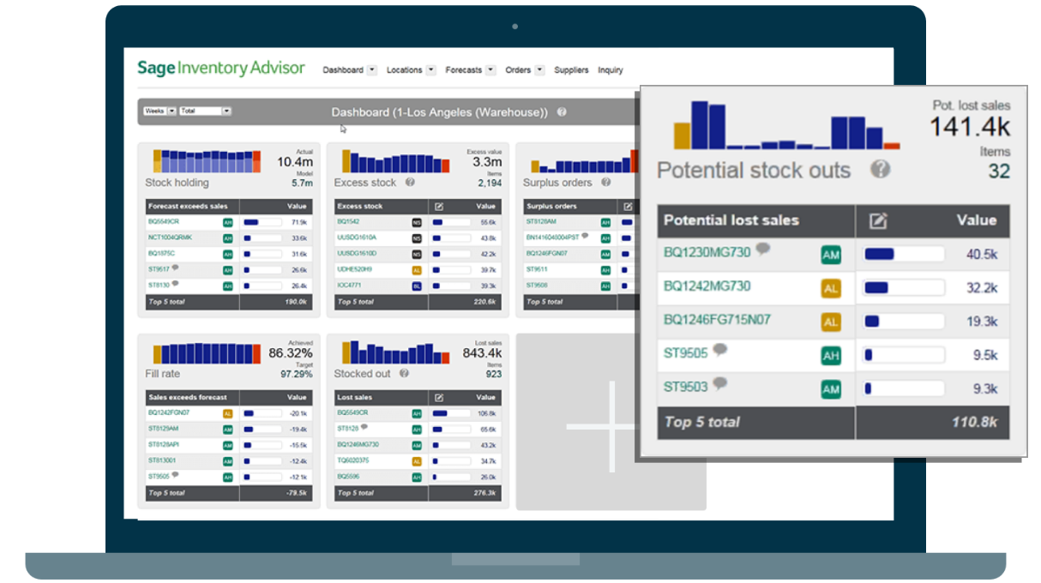
Task: Click the AM badge on the ST9503 row
Action: (831, 389)
